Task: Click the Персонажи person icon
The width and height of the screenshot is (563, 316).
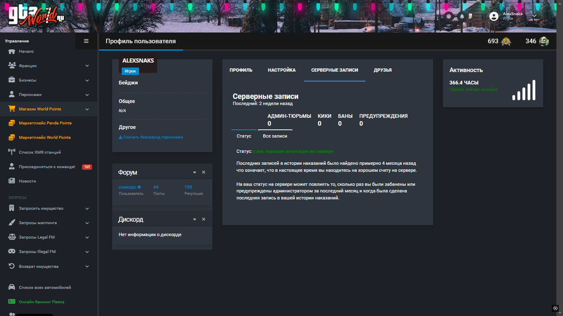Action: 12,94
